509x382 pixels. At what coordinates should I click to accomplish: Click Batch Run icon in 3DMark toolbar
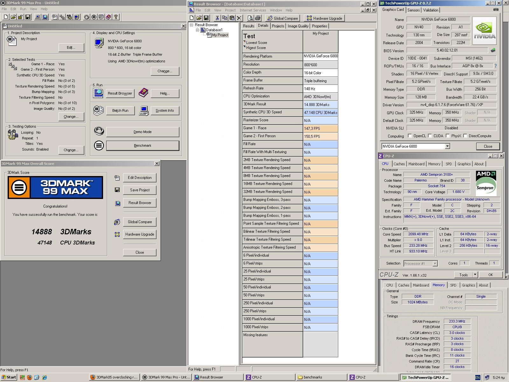pyautogui.click(x=101, y=17)
